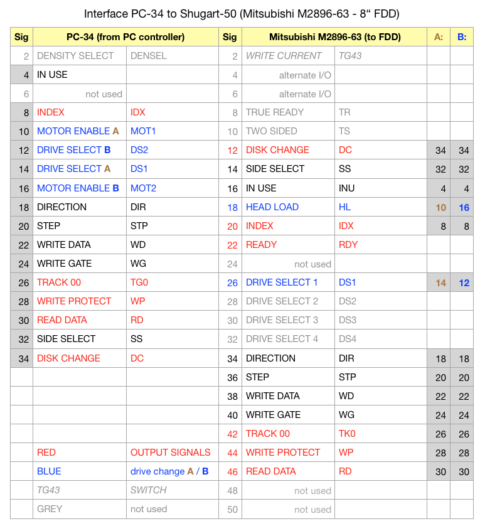The image size is (485, 531).
Task: Select the 'GREY' legend cell
Action: pyautogui.click(x=80, y=509)
